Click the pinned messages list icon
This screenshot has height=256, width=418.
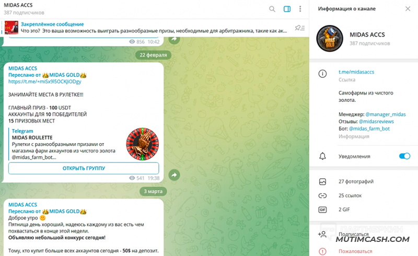300,28
